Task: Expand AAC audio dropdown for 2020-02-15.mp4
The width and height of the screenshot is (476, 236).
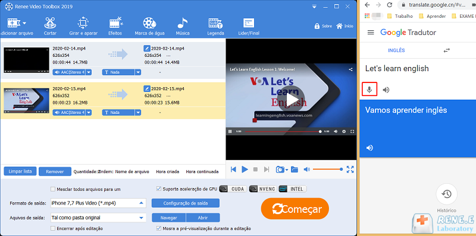Action: [x=88, y=112]
